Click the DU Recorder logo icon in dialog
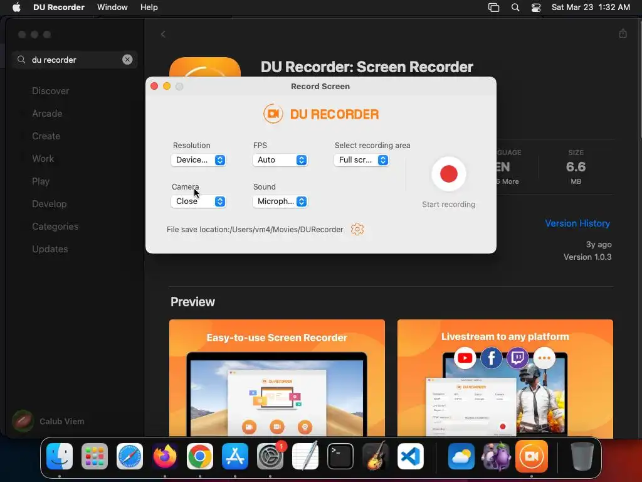 pos(273,114)
